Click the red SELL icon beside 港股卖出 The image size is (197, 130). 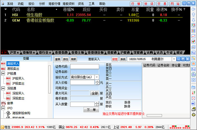(3, 69)
